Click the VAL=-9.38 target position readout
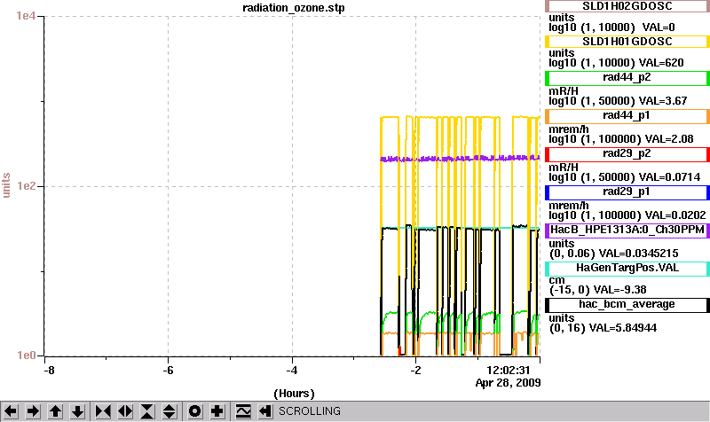This screenshot has height=422, width=710. tap(619, 290)
